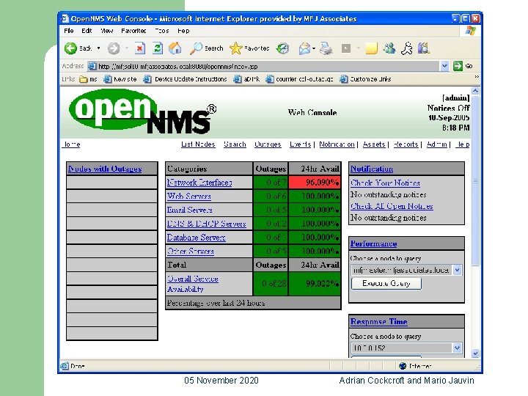Open the Network Interfaces category link
The image size is (528, 396).
pyautogui.click(x=199, y=183)
